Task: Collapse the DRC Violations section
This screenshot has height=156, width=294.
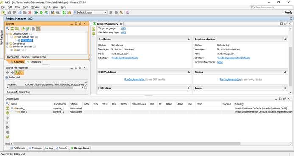Action: tap(189, 72)
